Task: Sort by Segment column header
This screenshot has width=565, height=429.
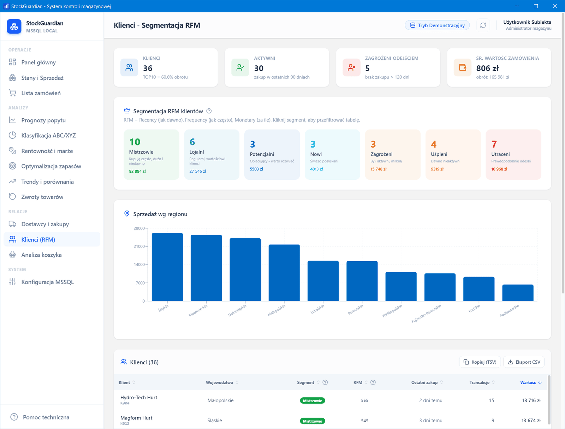Action: point(308,382)
